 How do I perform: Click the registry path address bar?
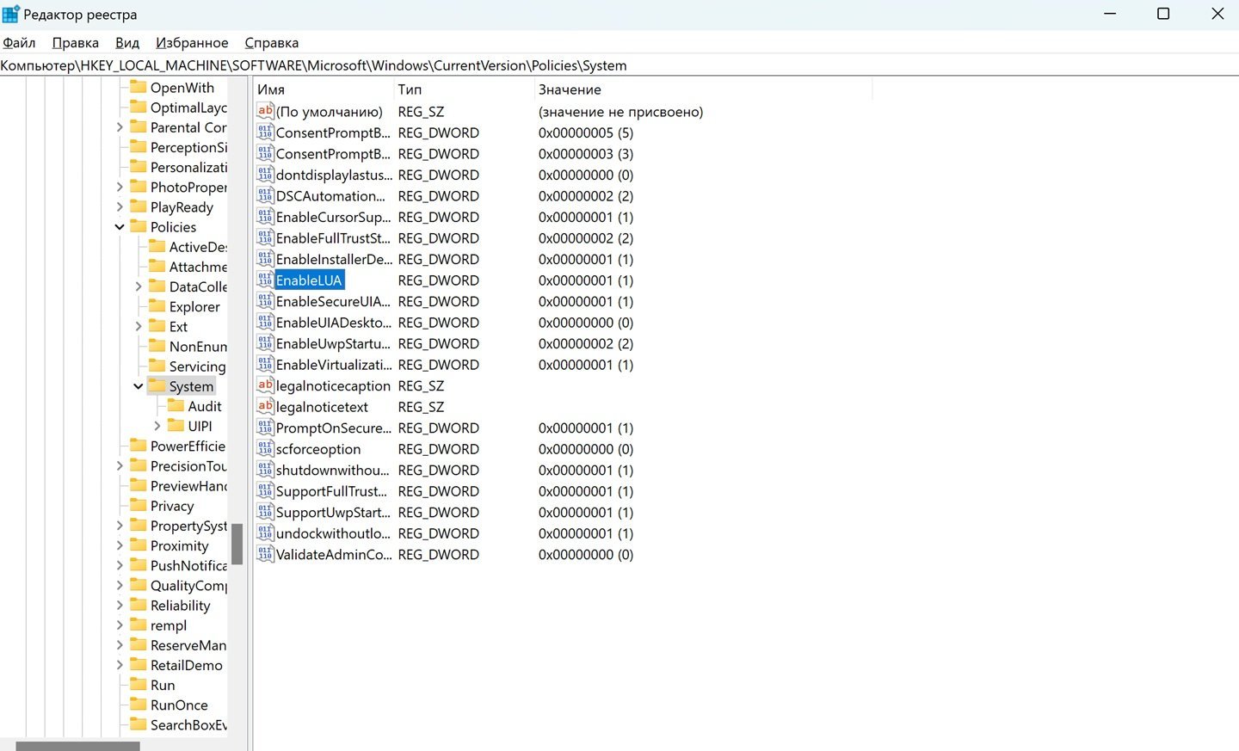pyautogui.click(x=619, y=65)
